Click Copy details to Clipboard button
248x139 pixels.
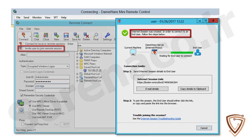coord(193,89)
